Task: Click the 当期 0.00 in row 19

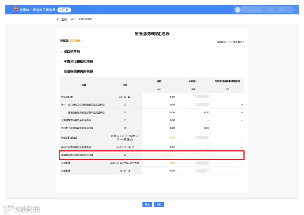Action: pos(172,171)
